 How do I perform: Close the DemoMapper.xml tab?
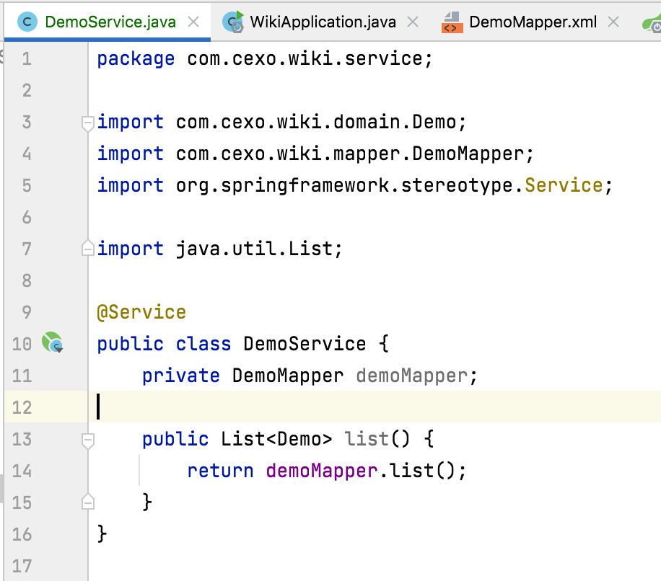[x=613, y=22]
